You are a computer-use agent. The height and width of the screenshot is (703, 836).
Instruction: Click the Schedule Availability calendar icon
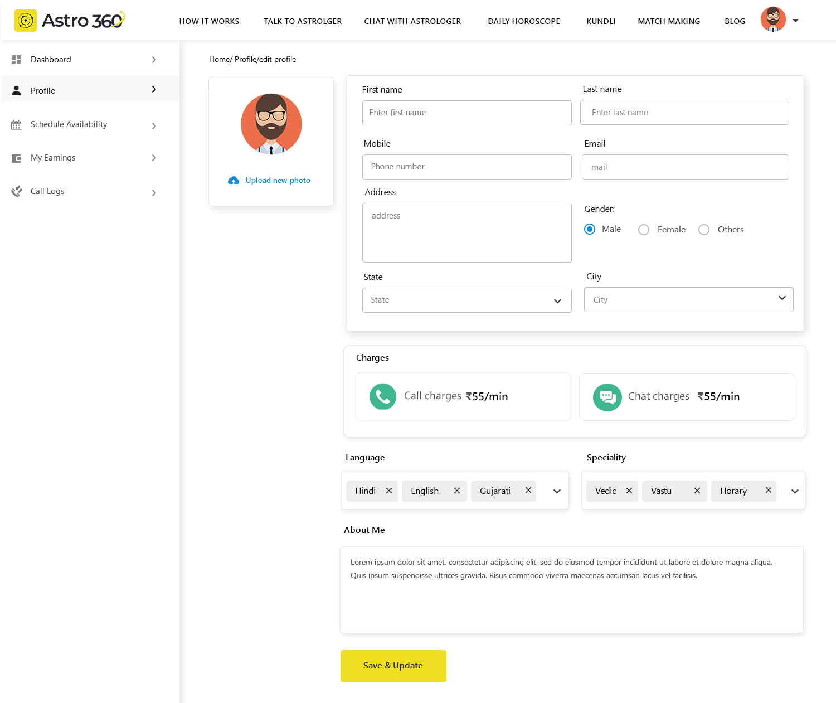pyautogui.click(x=16, y=125)
